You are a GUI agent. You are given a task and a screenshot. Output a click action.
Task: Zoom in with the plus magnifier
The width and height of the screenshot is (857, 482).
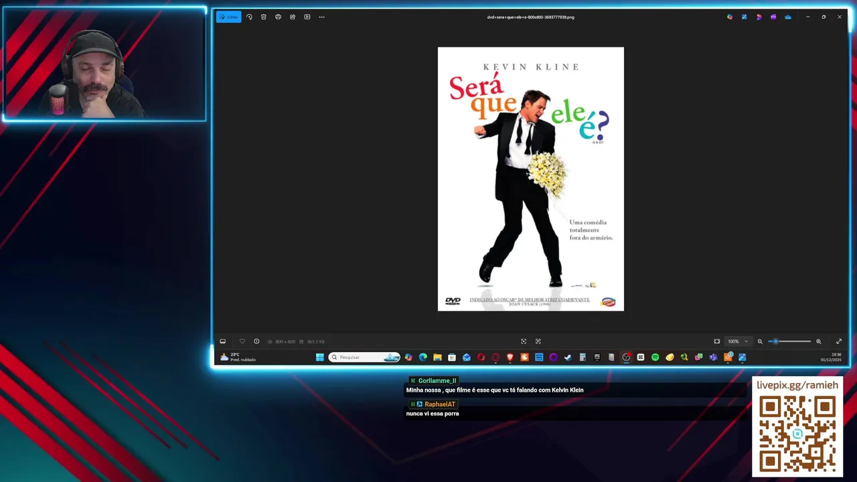coord(818,341)
